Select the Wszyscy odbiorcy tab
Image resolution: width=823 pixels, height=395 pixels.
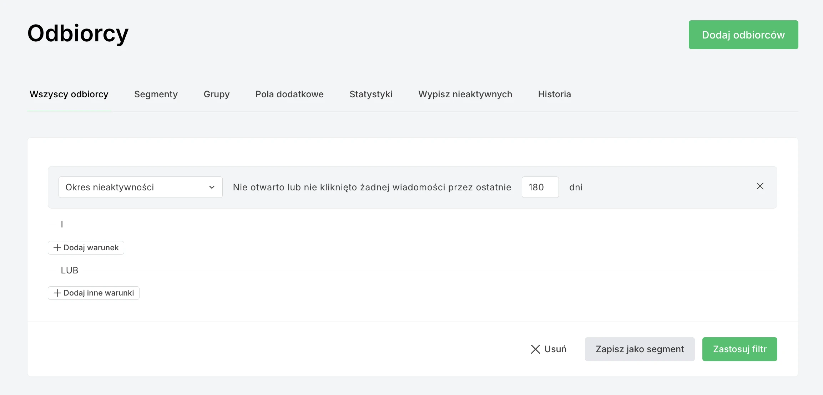click(x=69, y=94)
